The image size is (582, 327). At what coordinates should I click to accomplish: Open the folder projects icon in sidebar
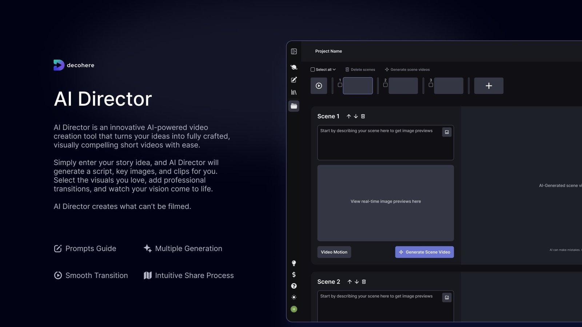(x=294, y=106)
